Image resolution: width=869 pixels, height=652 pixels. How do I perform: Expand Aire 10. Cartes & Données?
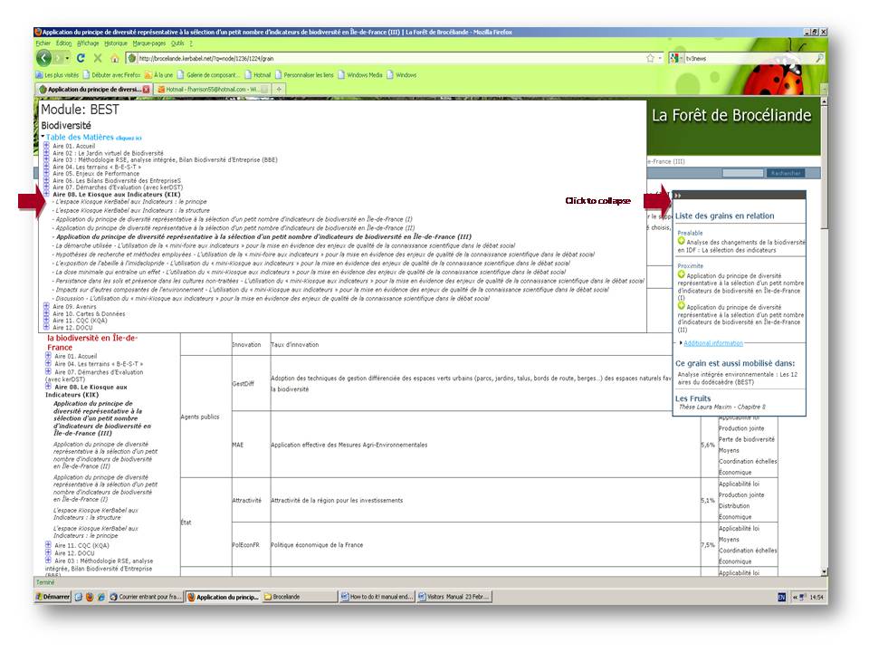coord(46,313)
